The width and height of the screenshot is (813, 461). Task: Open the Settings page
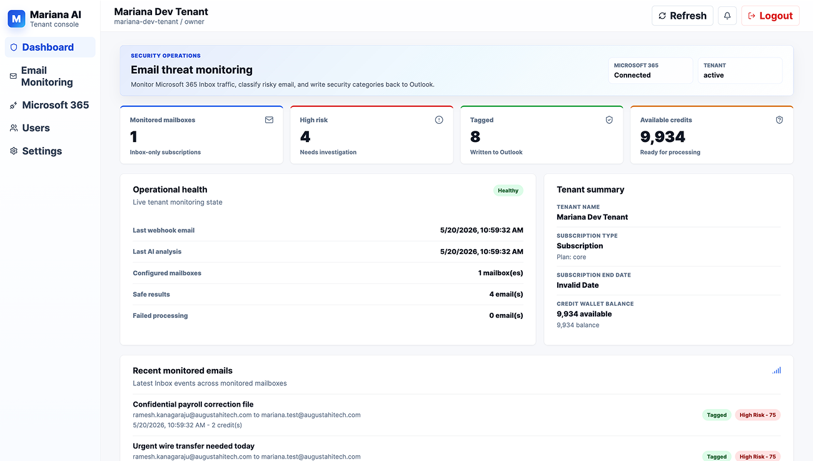click(50, 151)
